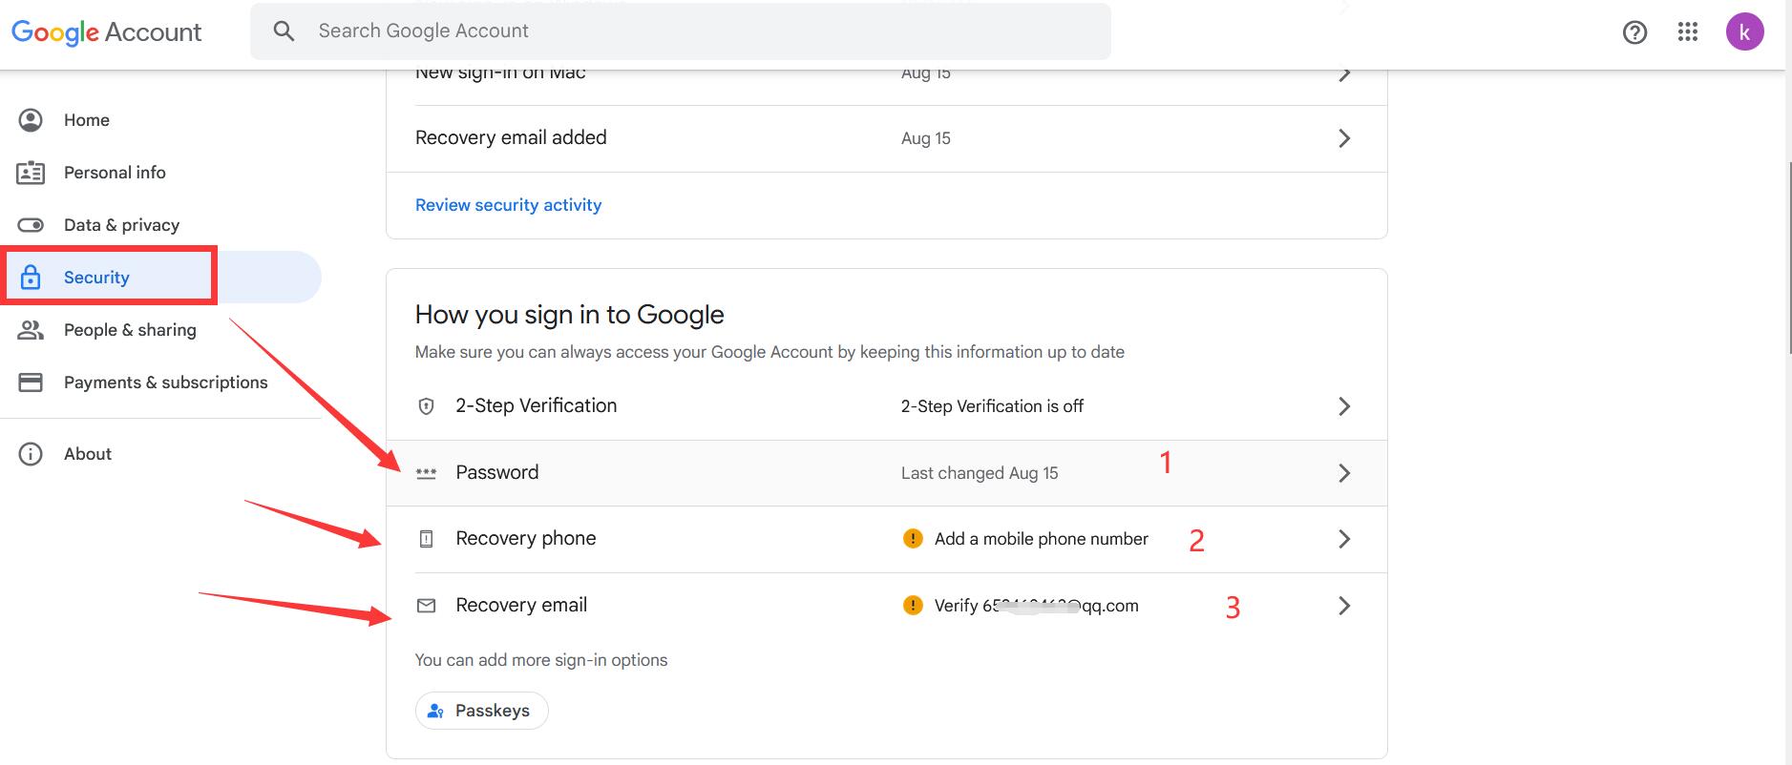
Task: Focus the Search Google Account field
Action: click(x=681, y=31)
